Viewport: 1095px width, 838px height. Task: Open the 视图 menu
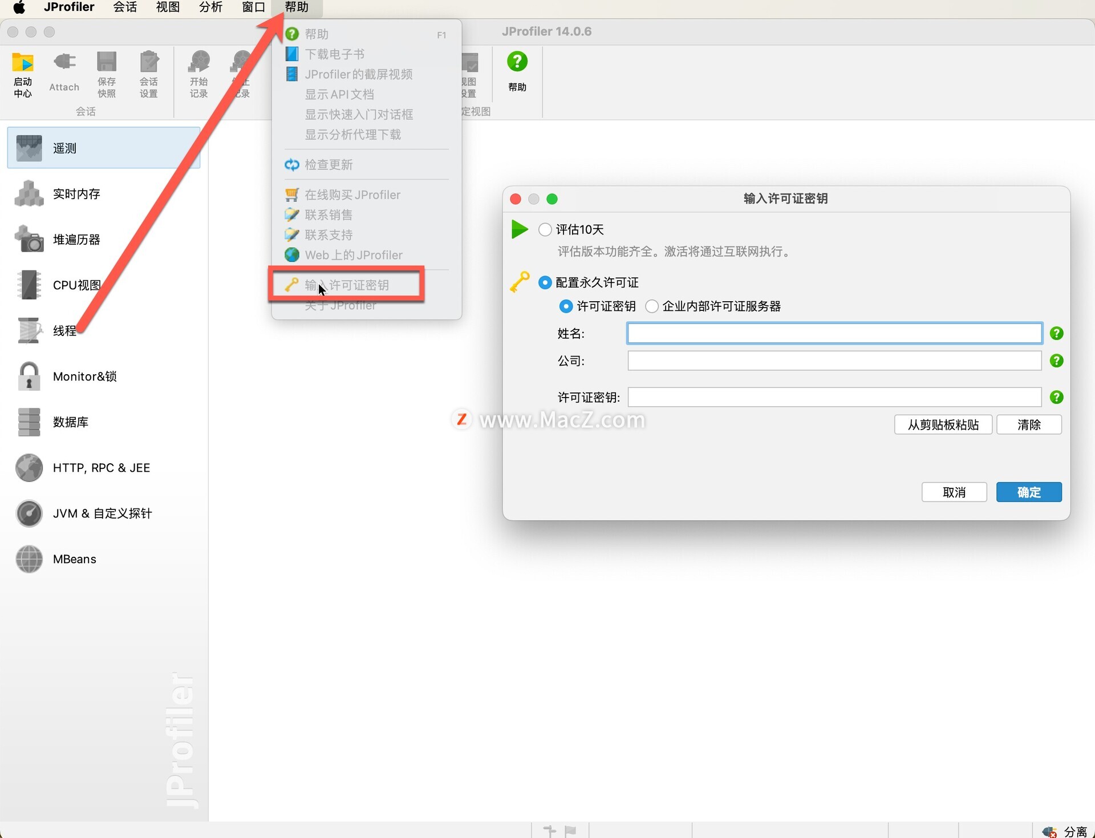point(168,7)
